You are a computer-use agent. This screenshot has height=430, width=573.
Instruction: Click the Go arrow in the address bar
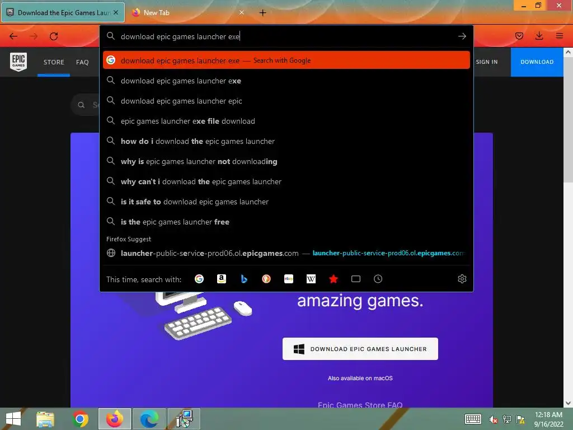click(462, 36)
